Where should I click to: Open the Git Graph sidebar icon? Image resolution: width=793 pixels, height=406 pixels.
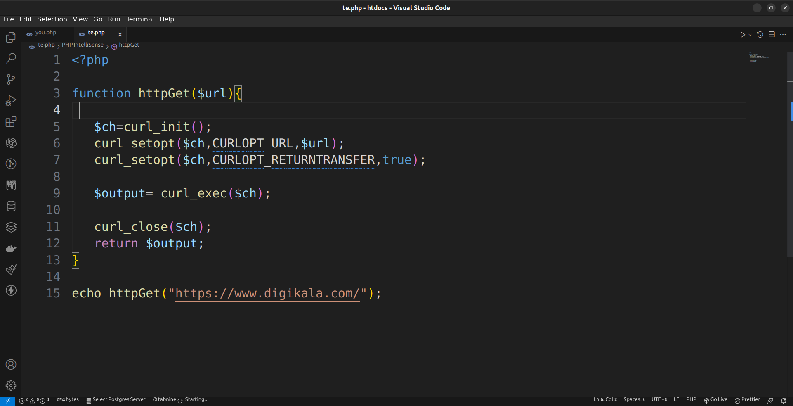click(x=11, y=164)
